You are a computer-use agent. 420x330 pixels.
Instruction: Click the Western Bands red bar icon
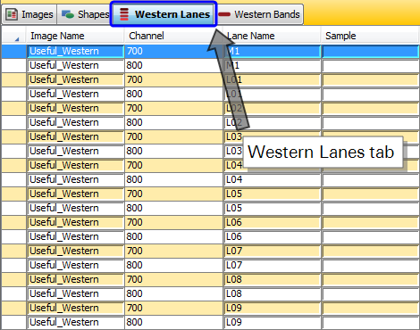(224, 14)
